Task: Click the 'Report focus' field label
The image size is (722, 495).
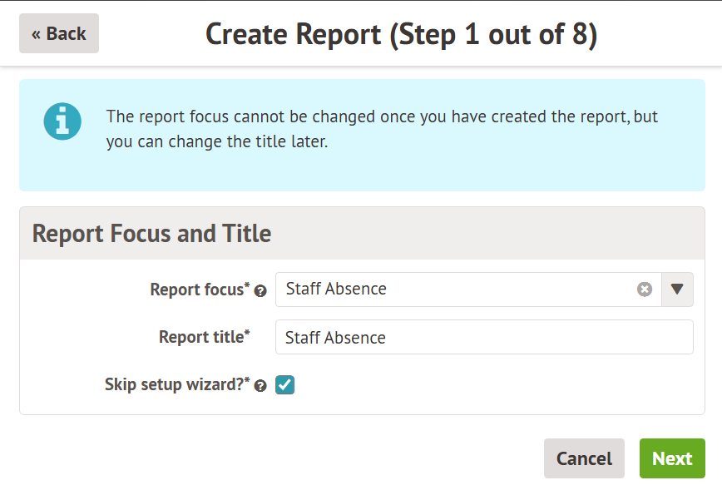Action: click(196, 290)
